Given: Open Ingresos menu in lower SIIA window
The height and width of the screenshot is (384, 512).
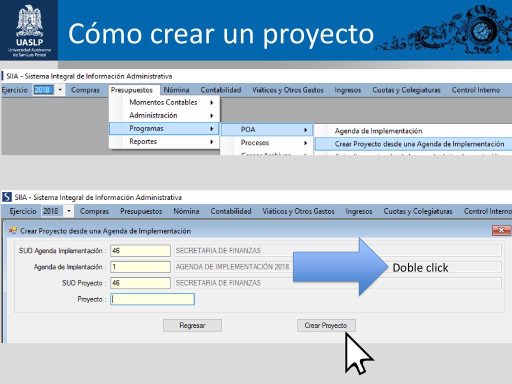Looking at the screenshot, I should pyautogui.click(x=359, y=211).
